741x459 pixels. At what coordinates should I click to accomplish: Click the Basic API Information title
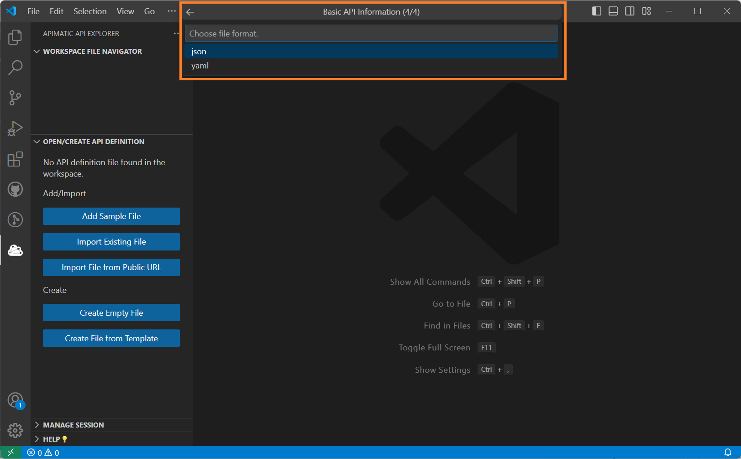tap(371, 12)
